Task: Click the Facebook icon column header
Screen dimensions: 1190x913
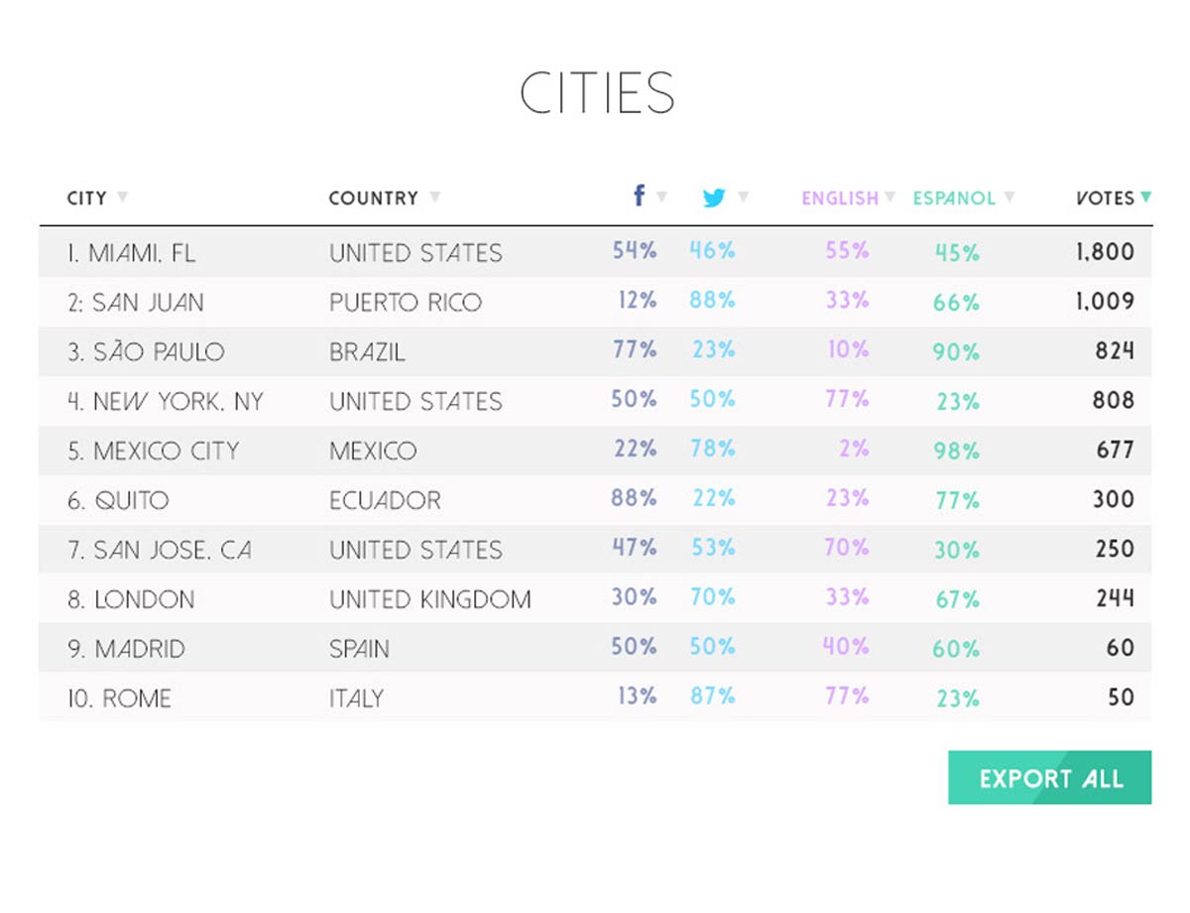Action: [640, 196]
